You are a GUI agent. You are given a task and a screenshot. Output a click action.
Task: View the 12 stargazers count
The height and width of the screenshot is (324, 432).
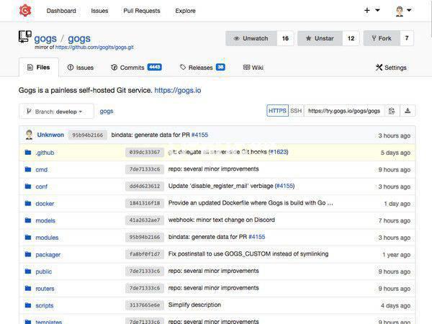351,38
